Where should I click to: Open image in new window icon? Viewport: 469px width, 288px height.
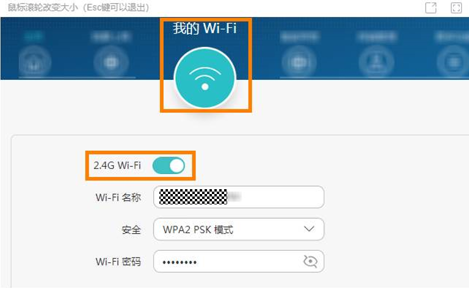[x=431, y=8]
